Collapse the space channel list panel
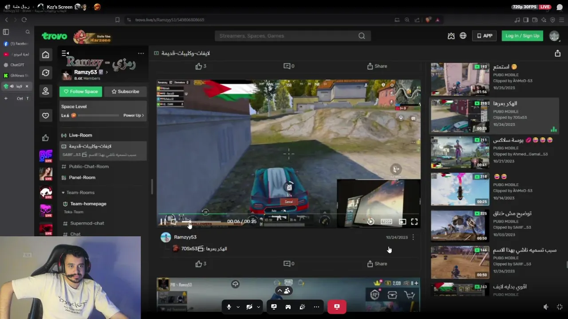 [65, 53]
